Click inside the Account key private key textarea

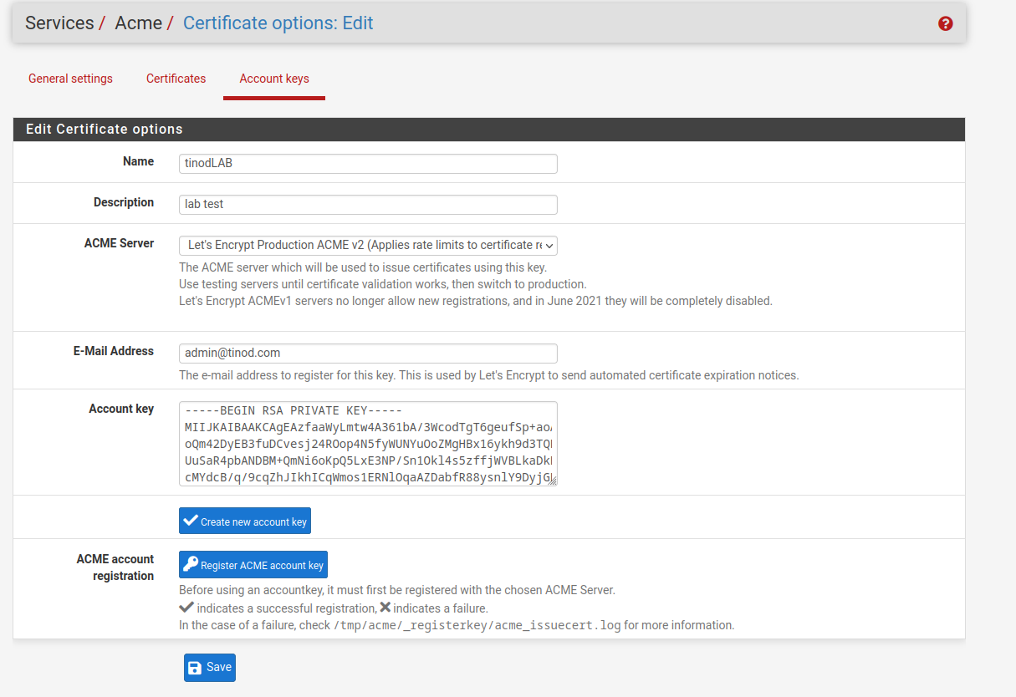(x=366, y=443)
